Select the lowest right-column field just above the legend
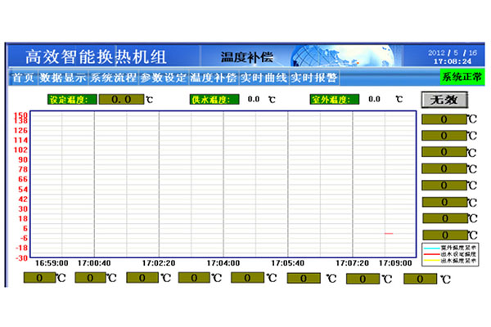491x327 pixels. [x=445, y=235]
